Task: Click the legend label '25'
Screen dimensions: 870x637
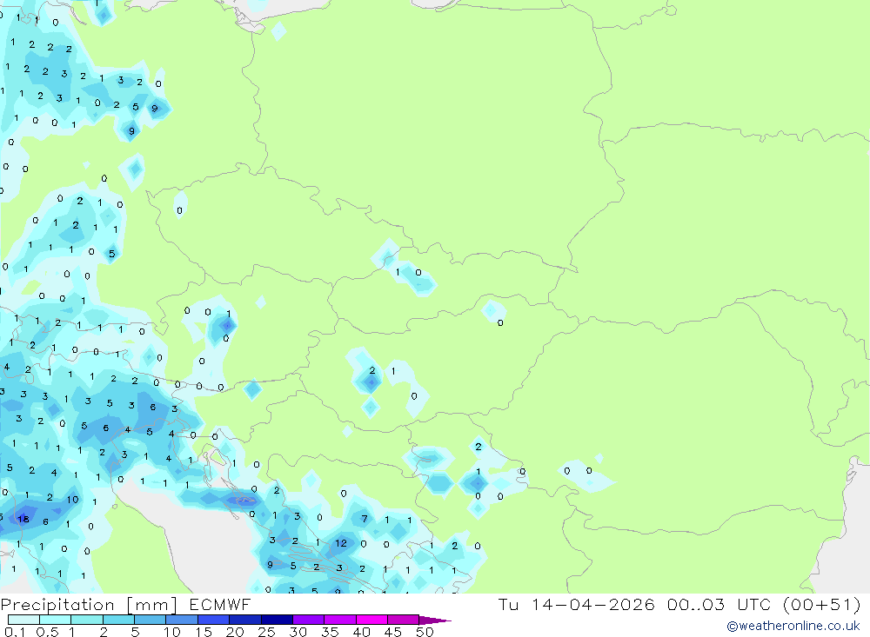Action: click(x=266, y=632)
